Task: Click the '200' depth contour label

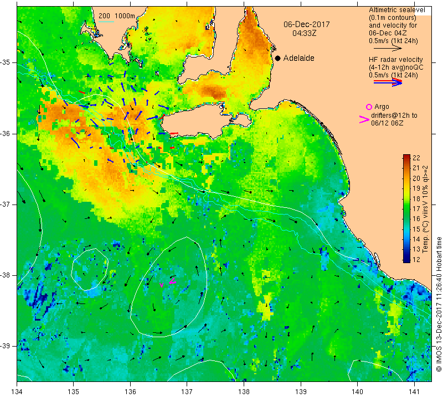Action: pyautogui.click(x=104, y=16)
